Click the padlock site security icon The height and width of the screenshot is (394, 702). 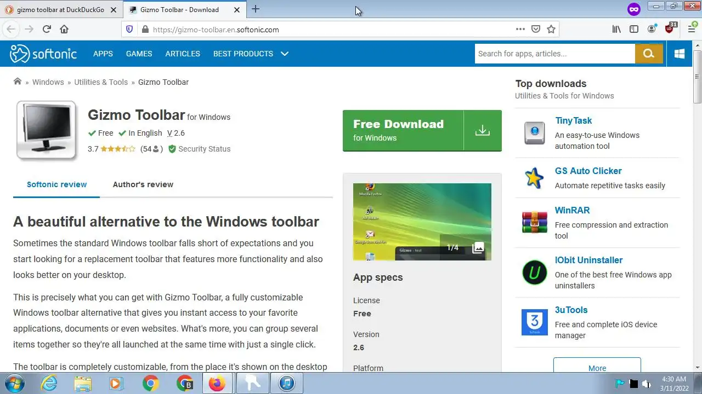[x=145, y=30]
